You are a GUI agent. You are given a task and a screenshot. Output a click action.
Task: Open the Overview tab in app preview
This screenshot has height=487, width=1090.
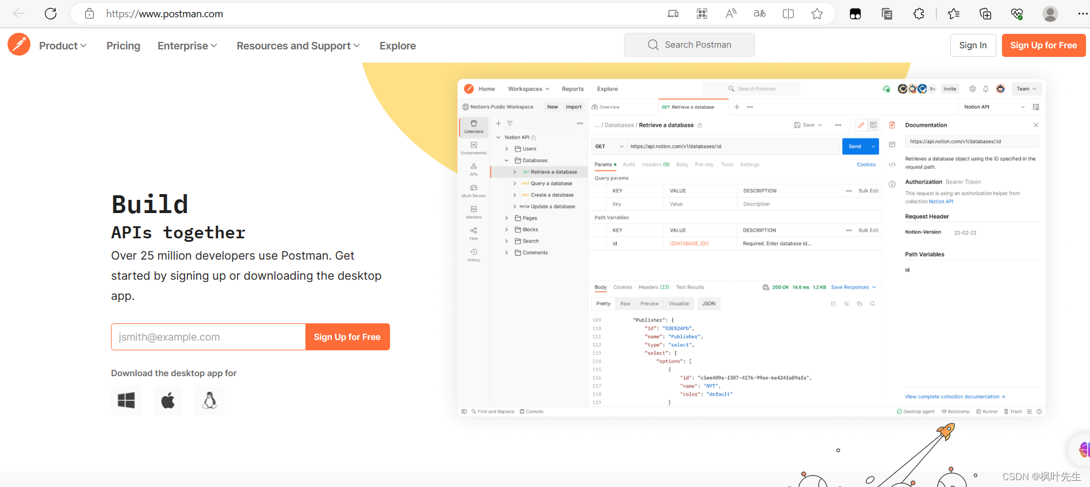click(x=606, y=107)
